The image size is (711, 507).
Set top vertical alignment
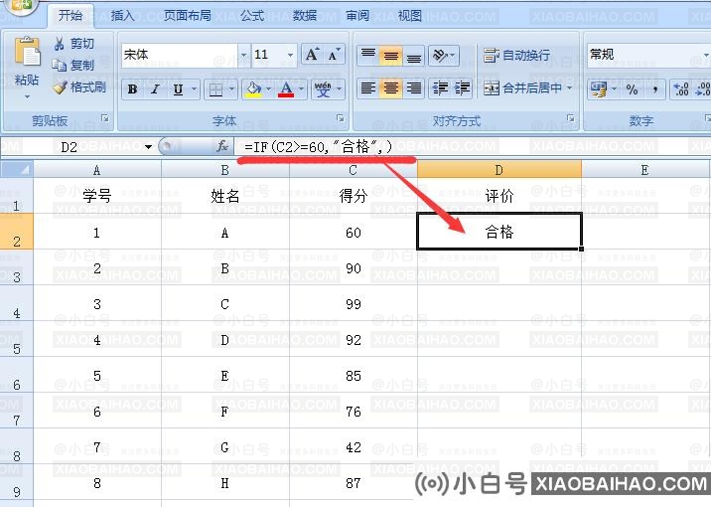368,56
